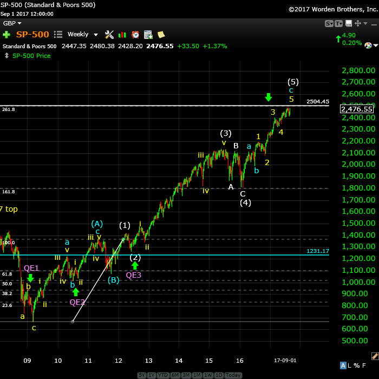Click the (4) wave label

click(245, 202)
